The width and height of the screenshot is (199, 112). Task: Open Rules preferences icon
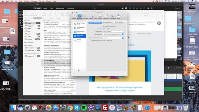pyautogui.click(x=118, y=16)
